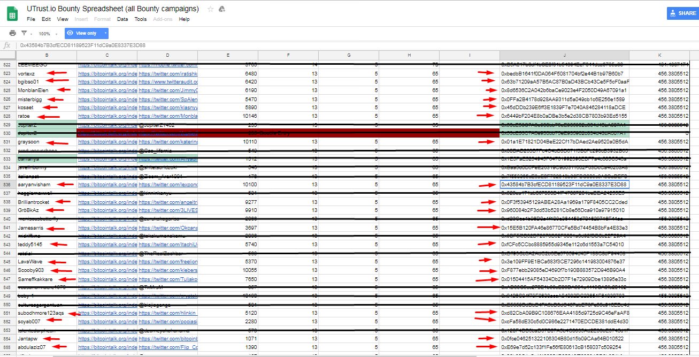This screenshot has height=357, width=699.
Task: Open bitcointalk link in aaryanvisham row
Action: coord(107,184)
